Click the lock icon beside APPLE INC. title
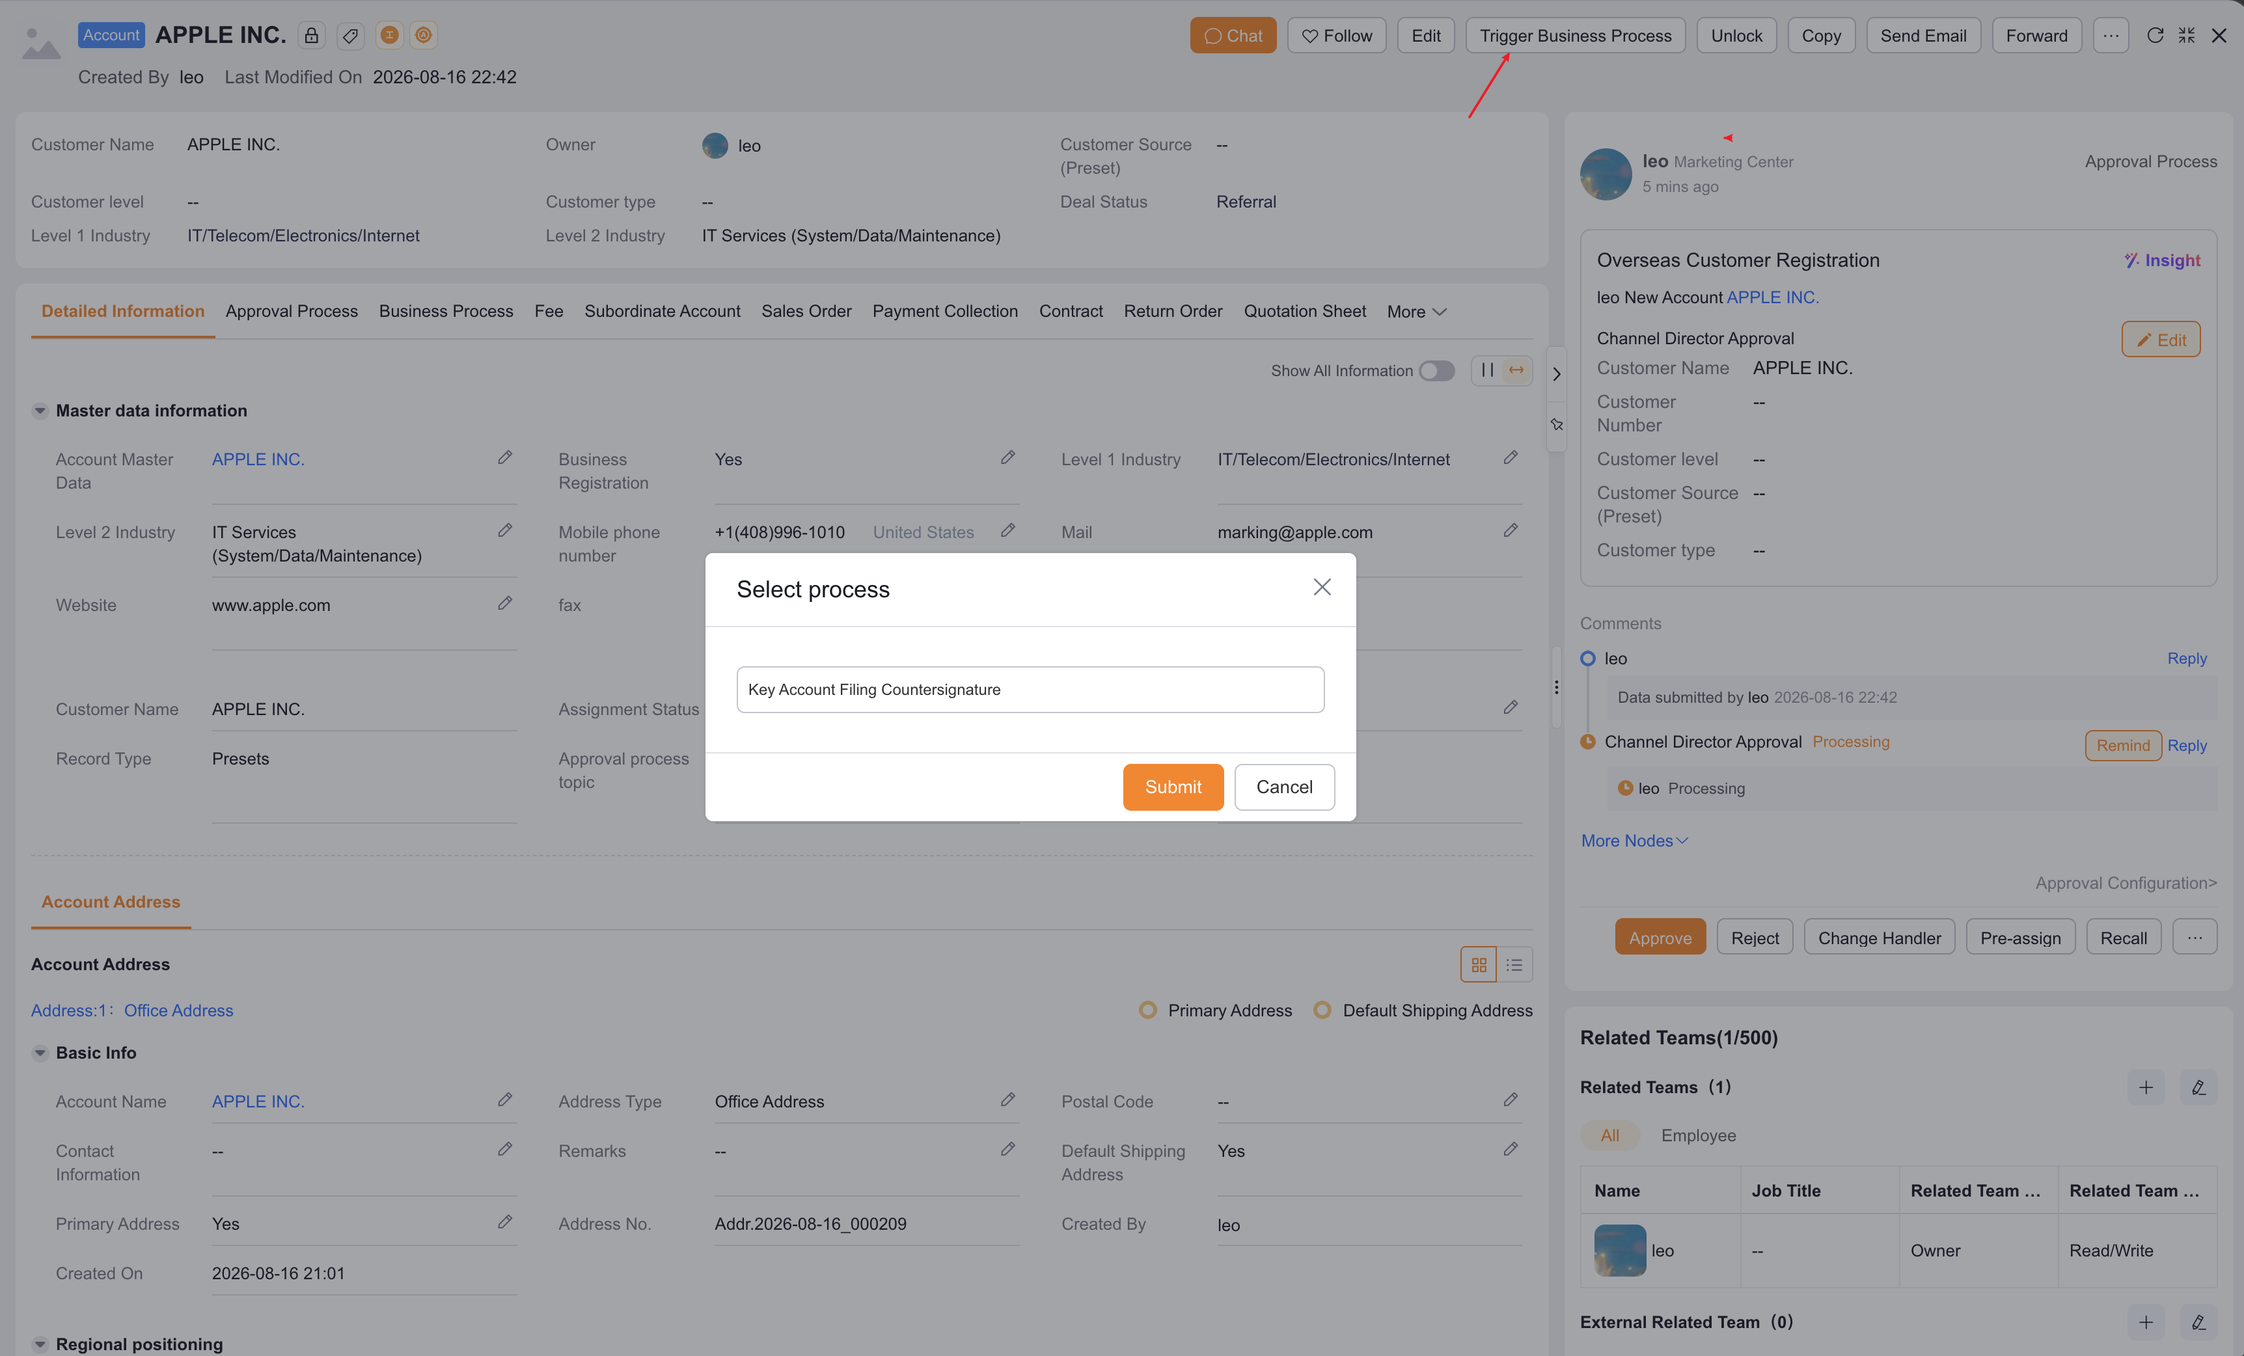Screen dimensions: 2244x1356 pyautogui.click(x=312, y=36)
